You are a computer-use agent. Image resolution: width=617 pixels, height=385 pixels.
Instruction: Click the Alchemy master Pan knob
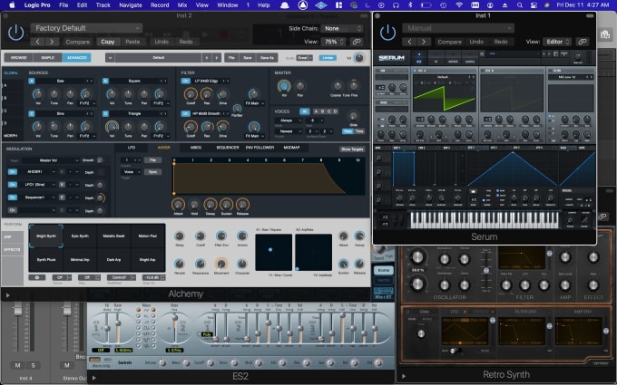tap(299, 86)
